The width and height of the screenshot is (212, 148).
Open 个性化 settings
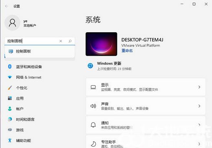coord(22,88)
